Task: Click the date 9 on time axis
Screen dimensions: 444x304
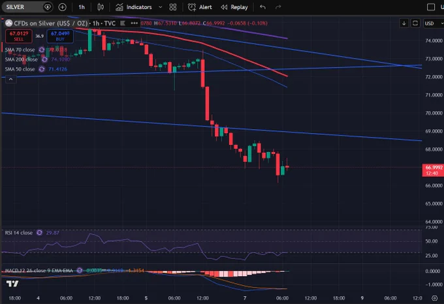Action: coord(362,298)
